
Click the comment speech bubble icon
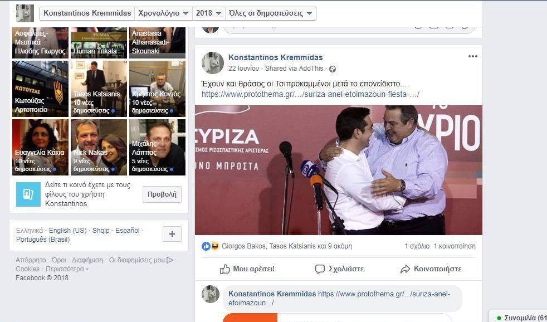pos(320,269)
